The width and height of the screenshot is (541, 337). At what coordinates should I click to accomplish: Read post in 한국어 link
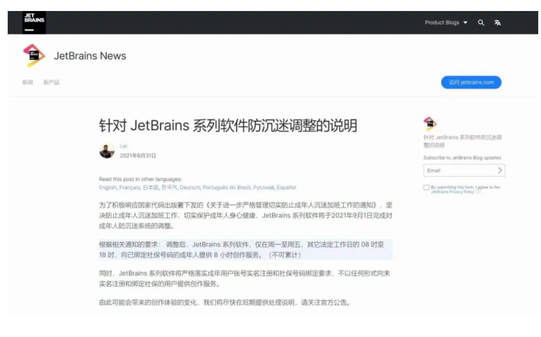(x=169, y=187)
